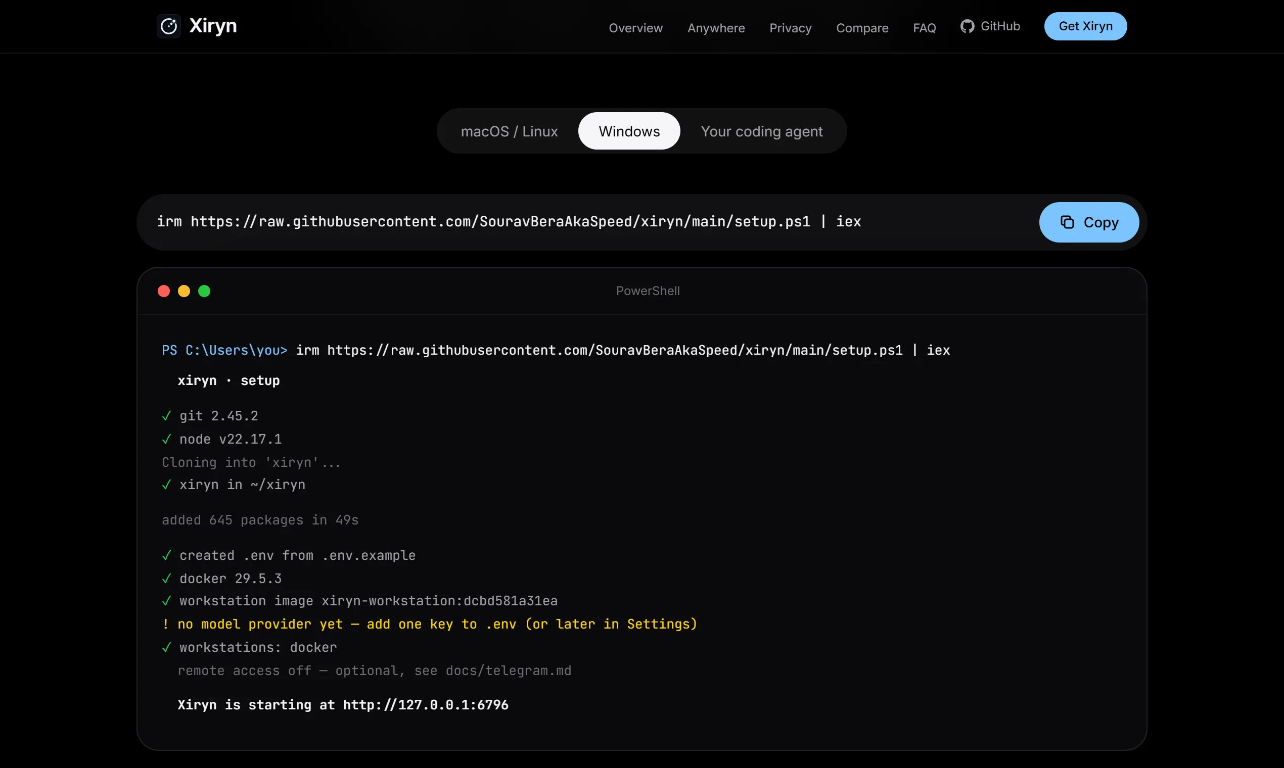Click 'added 645 packages in 49s'
The width and height of the screenshot is (1284, 768).
pos(260,520)
